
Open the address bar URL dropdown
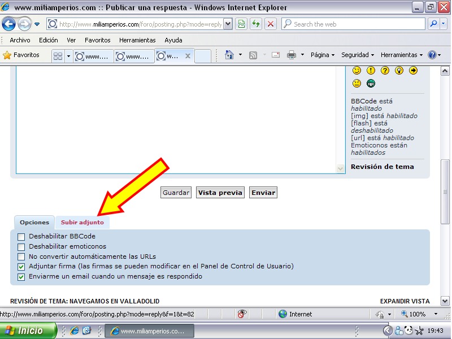click(228, 24)
